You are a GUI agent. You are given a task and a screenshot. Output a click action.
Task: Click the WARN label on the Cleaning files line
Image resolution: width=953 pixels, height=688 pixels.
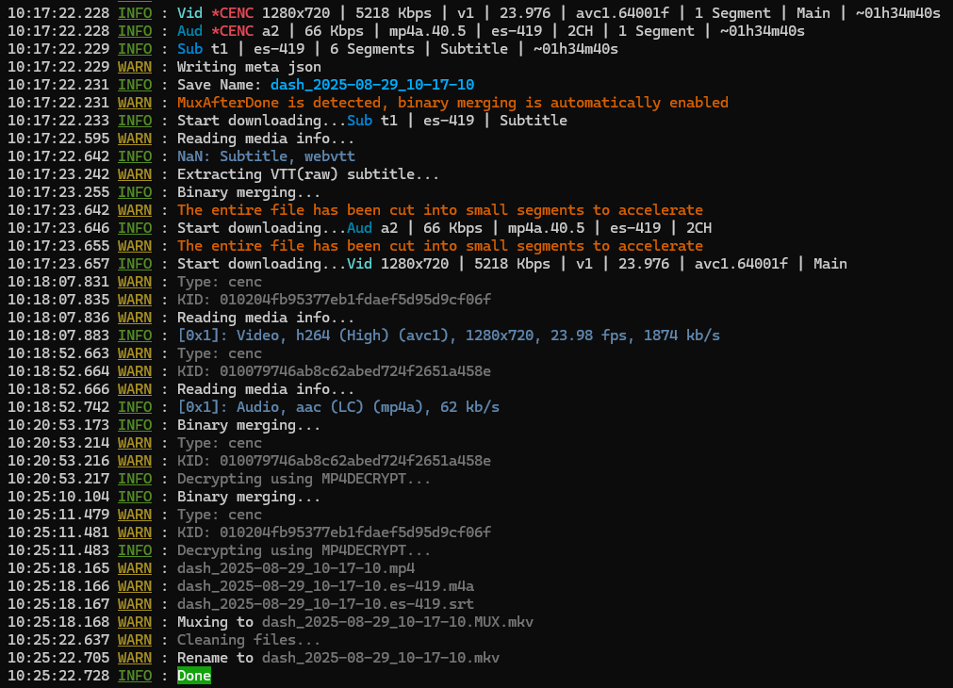click(x=135, y=639)
